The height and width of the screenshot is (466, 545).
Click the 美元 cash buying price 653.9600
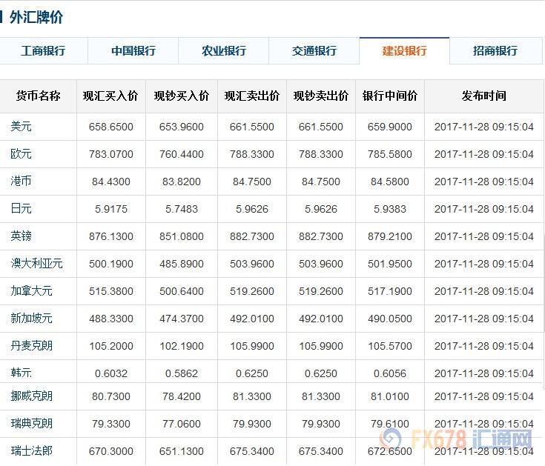click(182, 127)
